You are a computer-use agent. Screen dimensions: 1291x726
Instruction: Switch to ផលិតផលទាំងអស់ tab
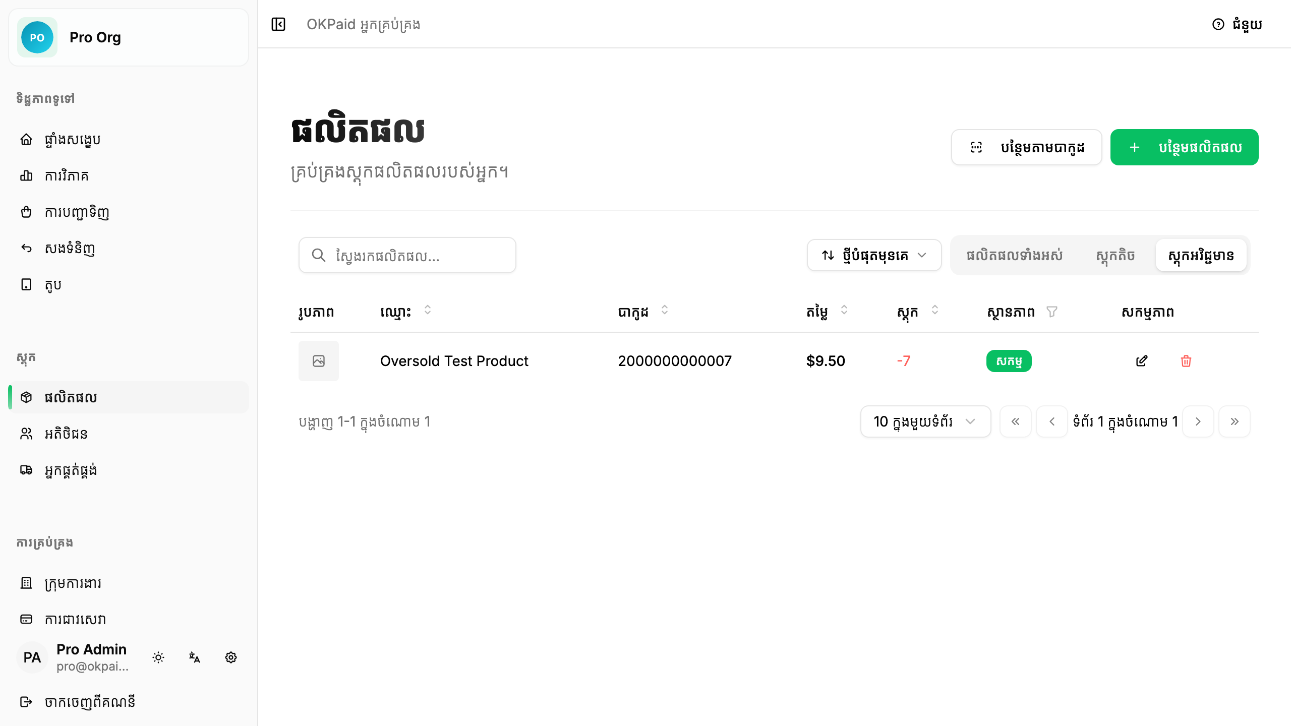click(x=1015, y=255)
